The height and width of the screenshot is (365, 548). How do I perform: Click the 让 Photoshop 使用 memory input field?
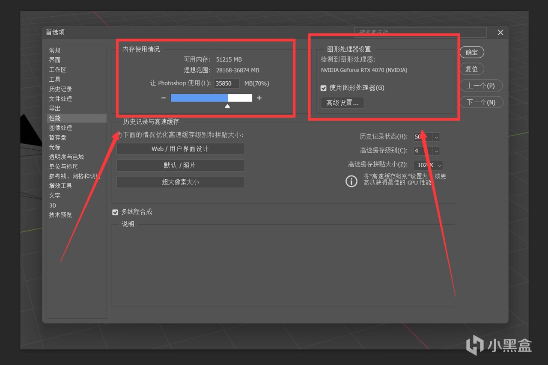click(x=226, y=83)
